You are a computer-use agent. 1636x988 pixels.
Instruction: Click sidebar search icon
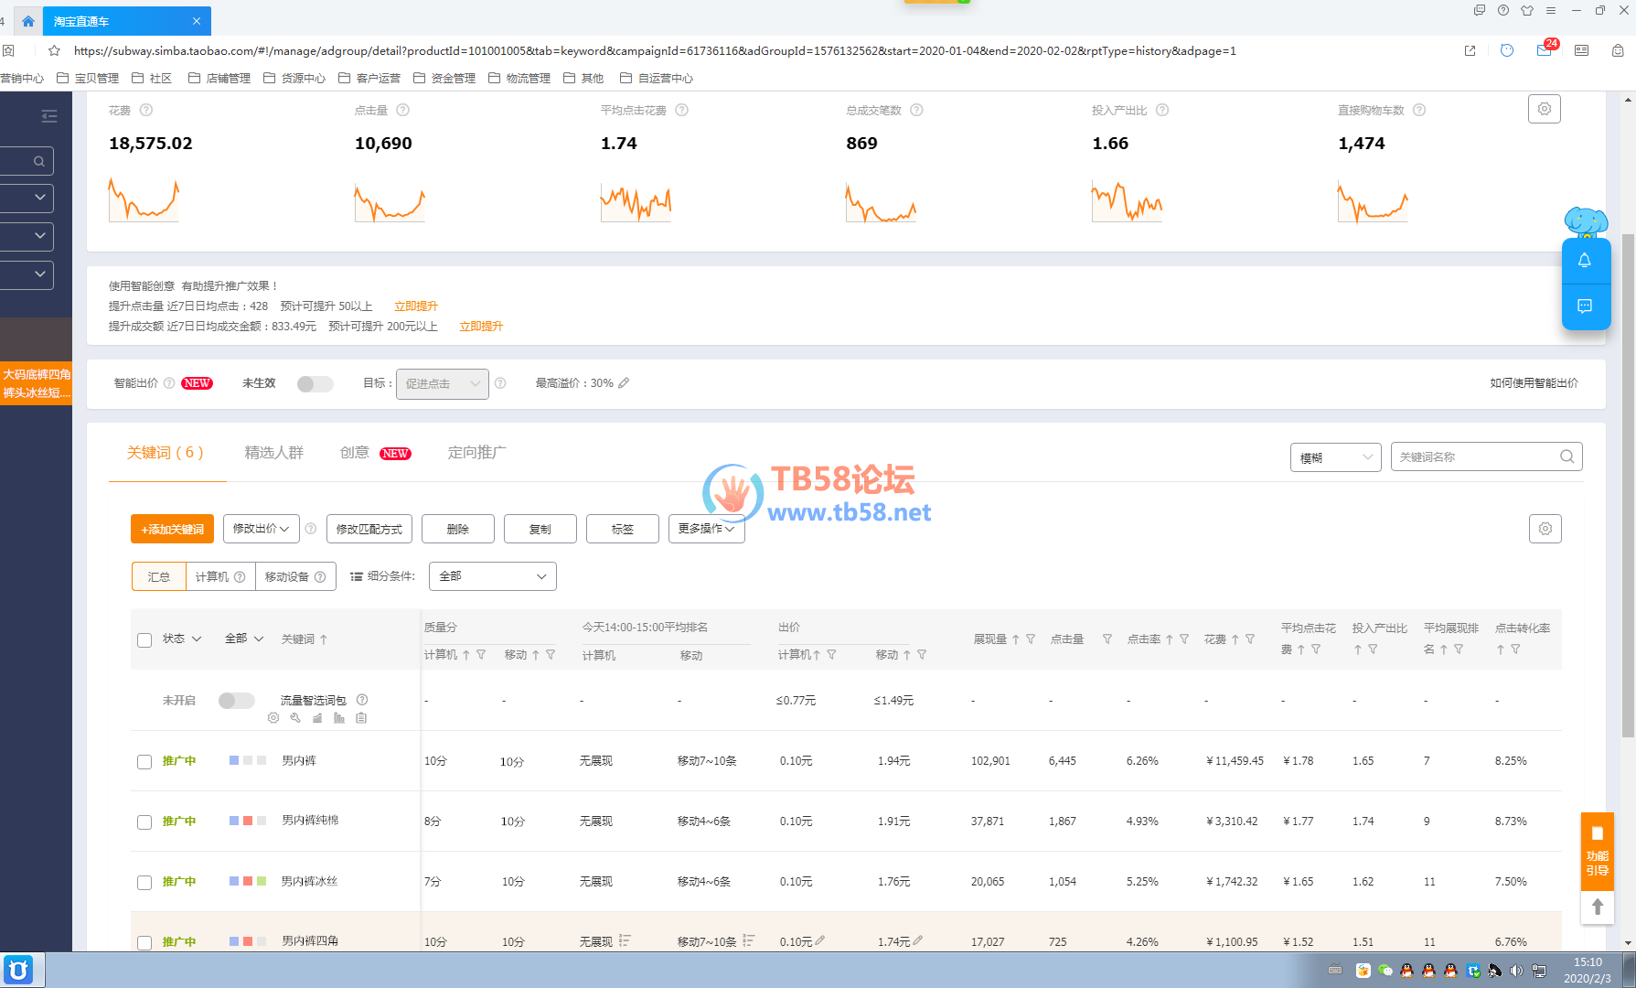[38, 161]
